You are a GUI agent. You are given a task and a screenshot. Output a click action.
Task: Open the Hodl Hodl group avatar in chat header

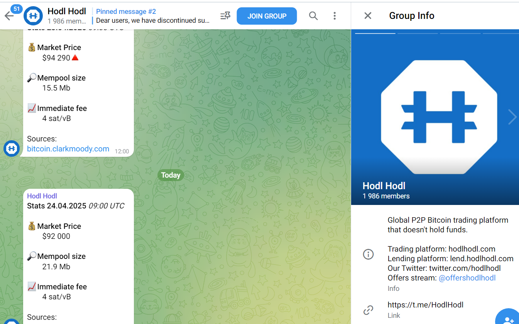point(33,16)
